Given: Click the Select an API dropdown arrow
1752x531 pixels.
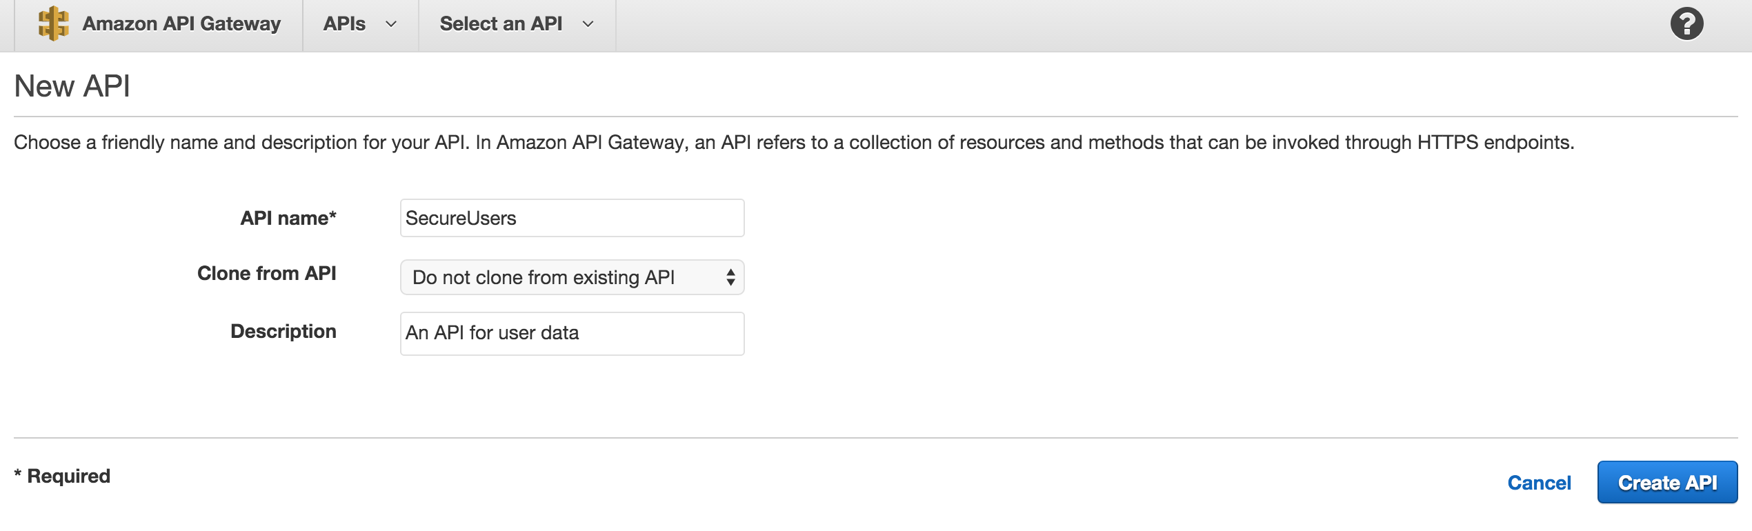Looking at the screenshot, I should [x=587, y=25].
